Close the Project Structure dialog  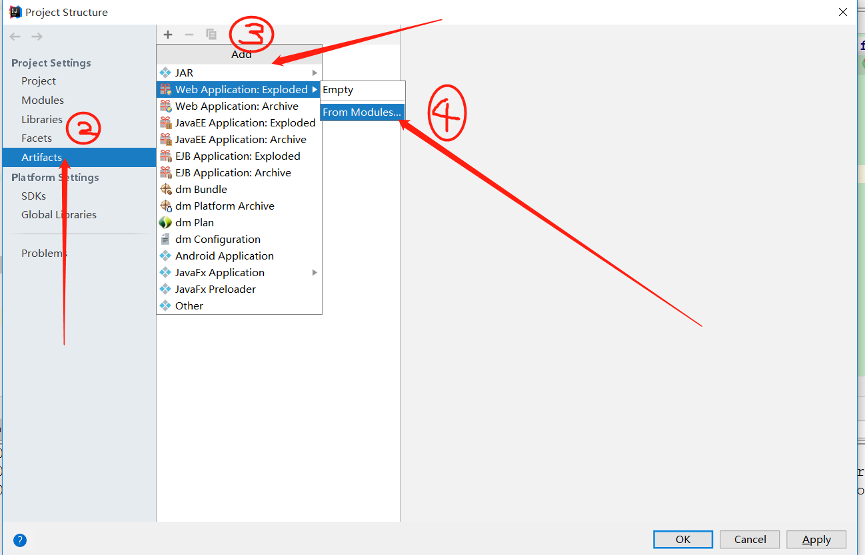pos(842,12)
